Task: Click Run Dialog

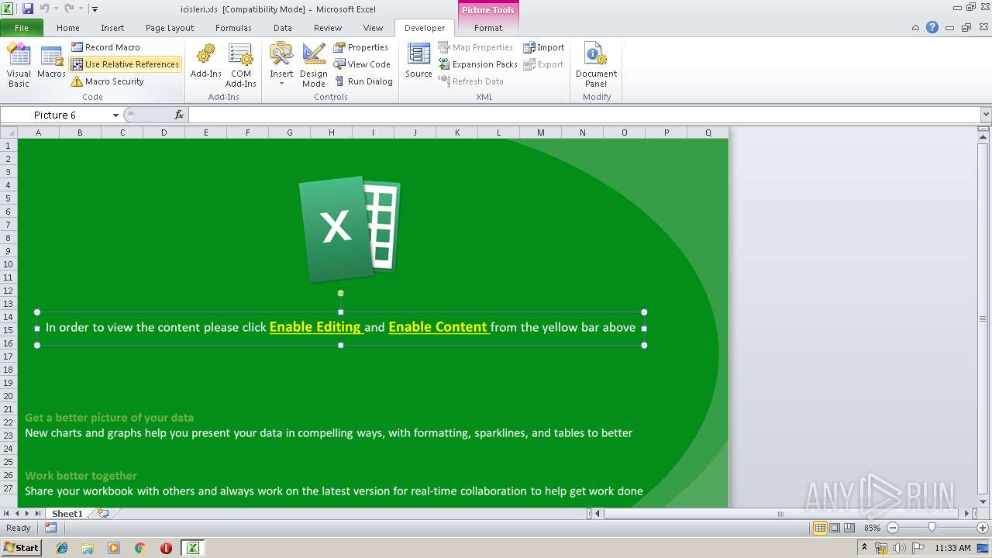Action: click(x=363, y=81)
